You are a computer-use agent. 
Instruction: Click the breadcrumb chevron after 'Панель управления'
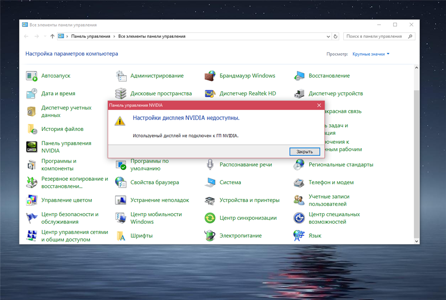tap(114, 37)
